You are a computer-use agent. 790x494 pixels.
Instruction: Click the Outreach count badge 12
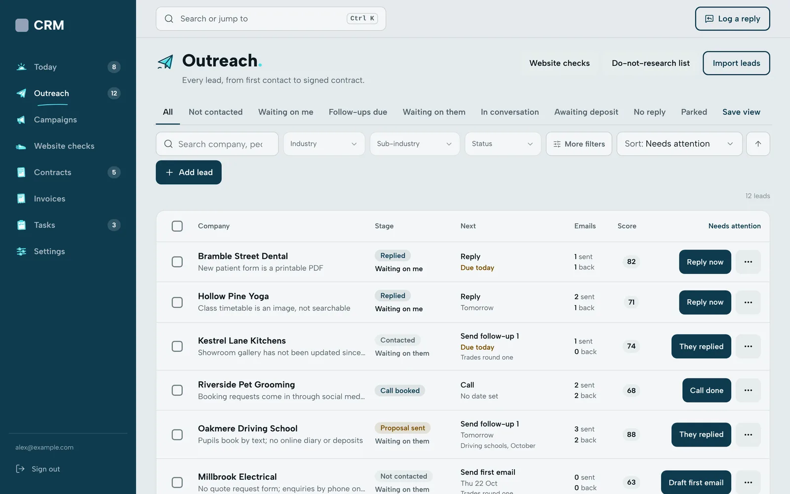[114, 93]
